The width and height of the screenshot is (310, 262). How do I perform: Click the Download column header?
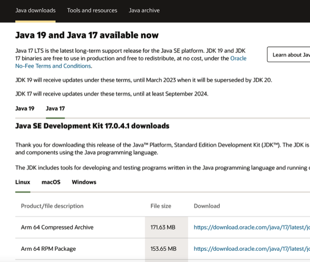click(x=206, y=206)
